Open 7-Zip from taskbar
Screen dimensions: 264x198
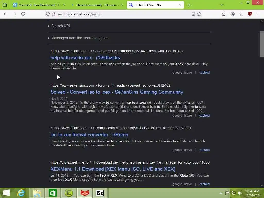[x=100, y=193]
